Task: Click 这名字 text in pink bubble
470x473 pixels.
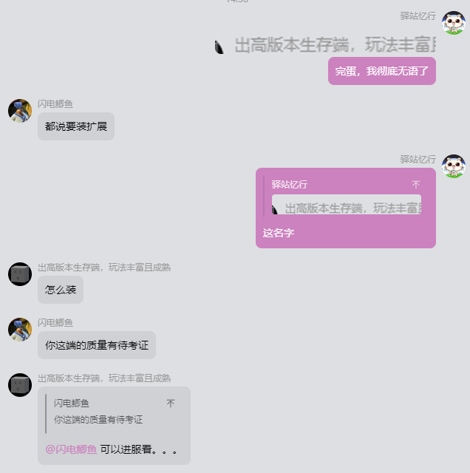Action: (x=279, y=233)
